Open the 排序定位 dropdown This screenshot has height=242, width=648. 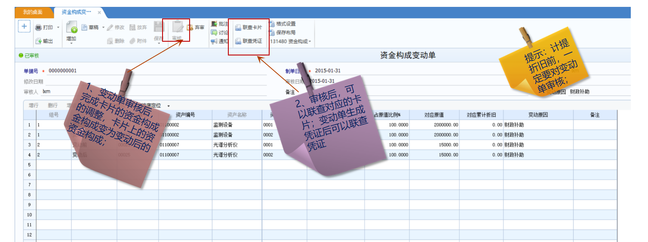coord(169,106)
